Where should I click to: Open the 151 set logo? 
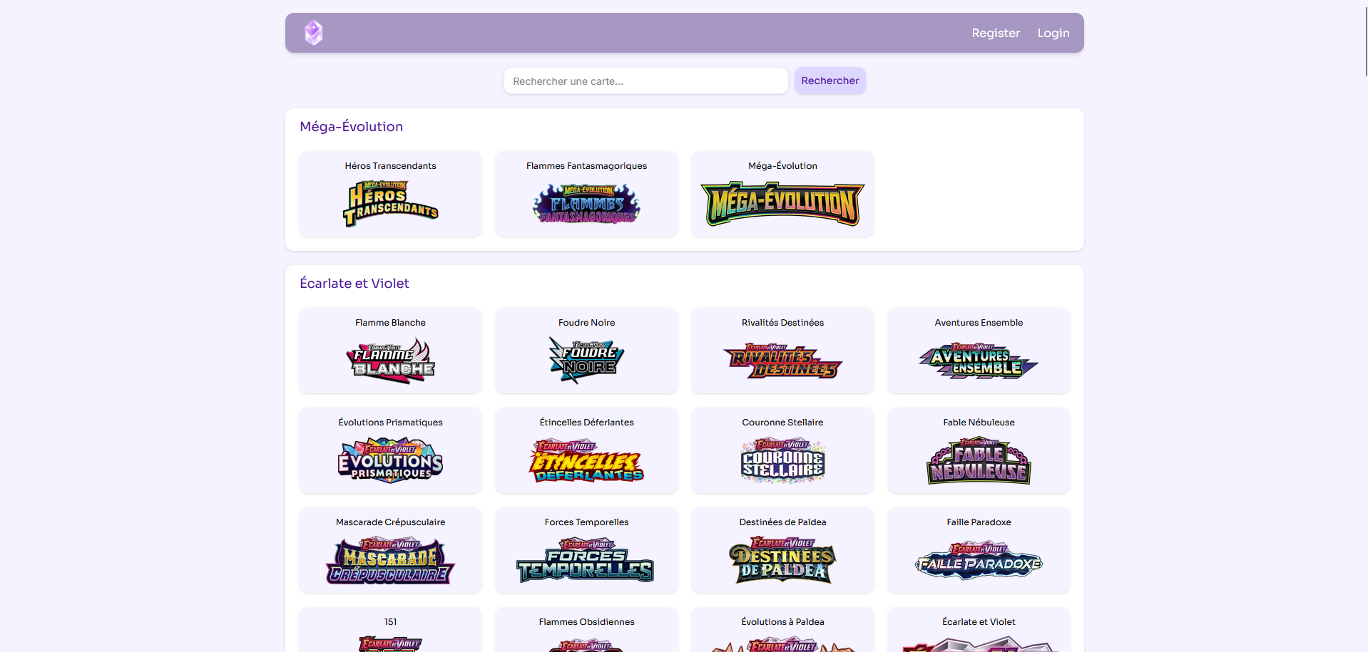[x=391, y=644]
